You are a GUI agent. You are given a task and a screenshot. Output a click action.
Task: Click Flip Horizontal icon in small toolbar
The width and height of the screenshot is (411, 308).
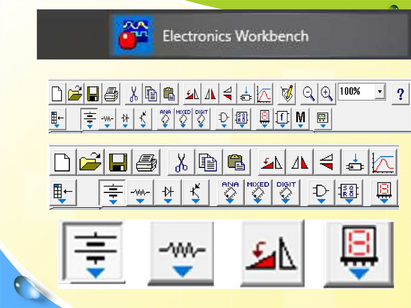tap(210, 94)
